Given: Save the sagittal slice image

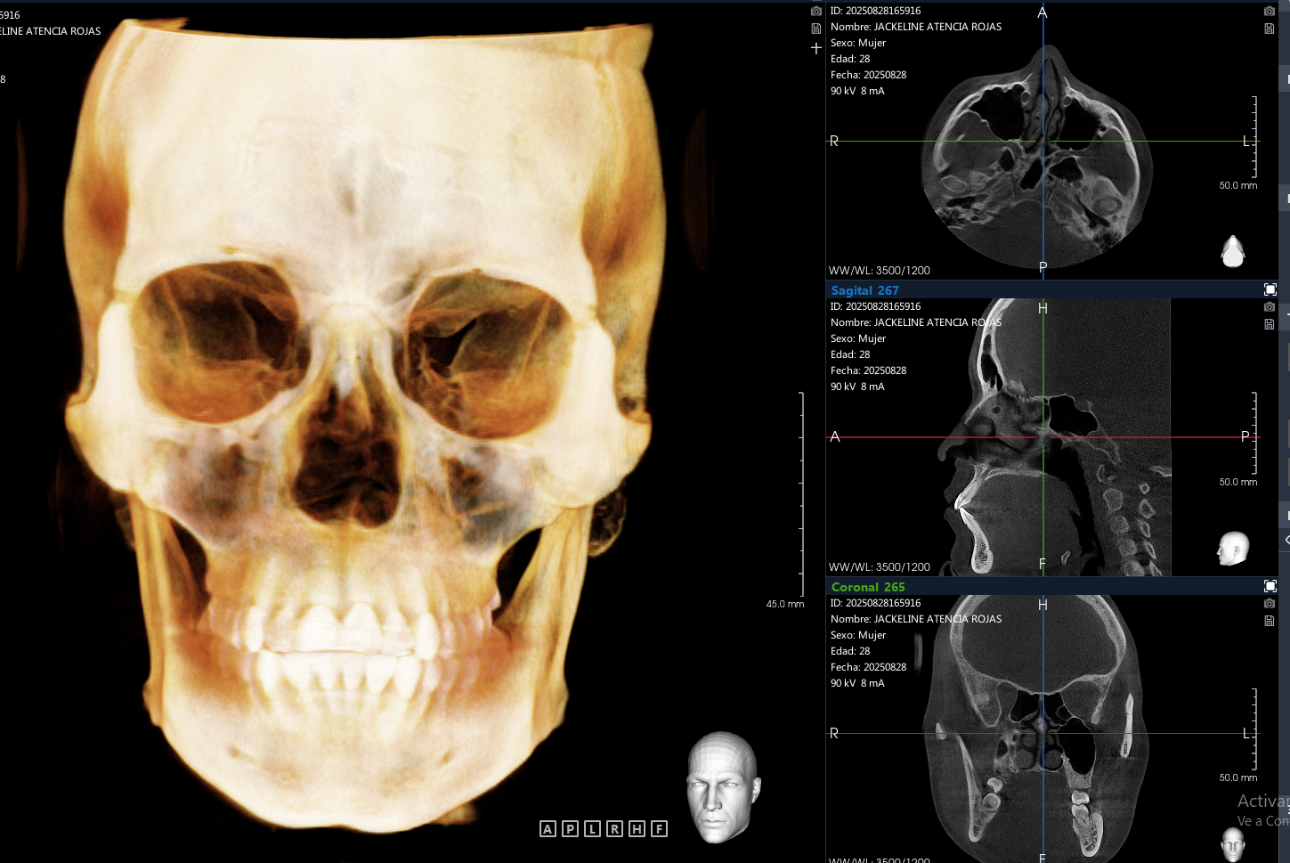Looking at the screenshot, I should click(x=1269, y=324).
